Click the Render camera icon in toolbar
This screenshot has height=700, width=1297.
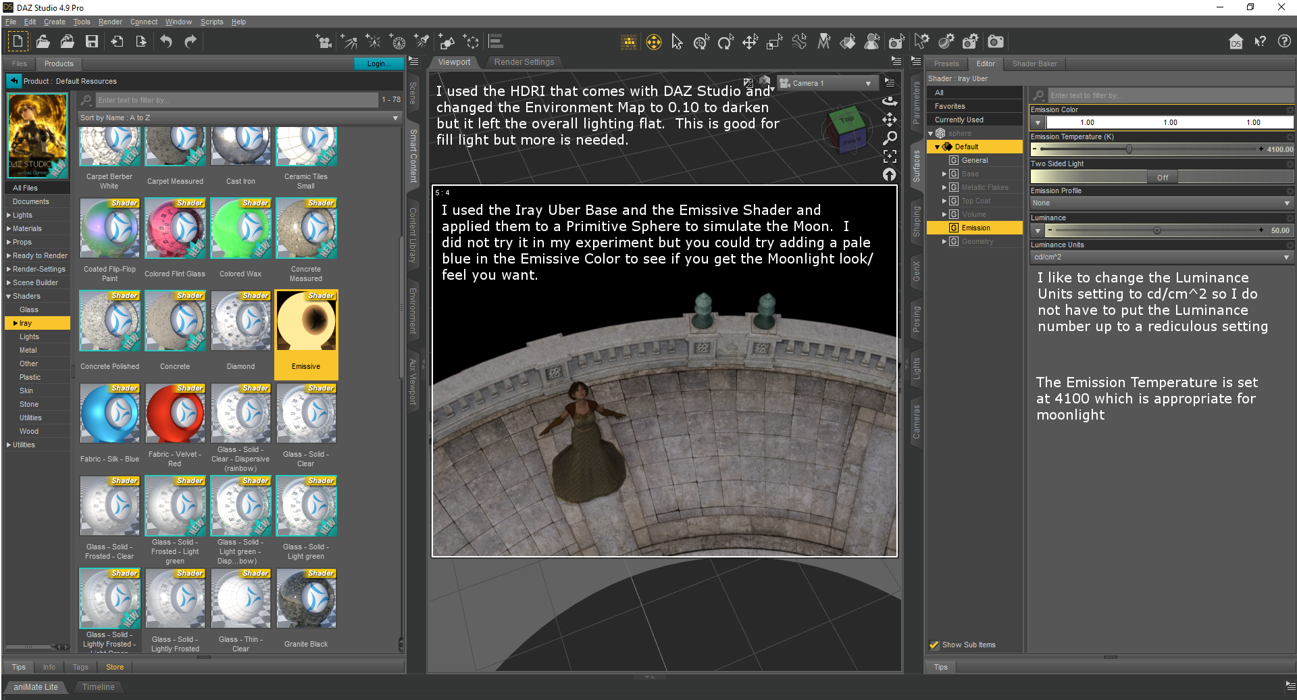[995, 42]
